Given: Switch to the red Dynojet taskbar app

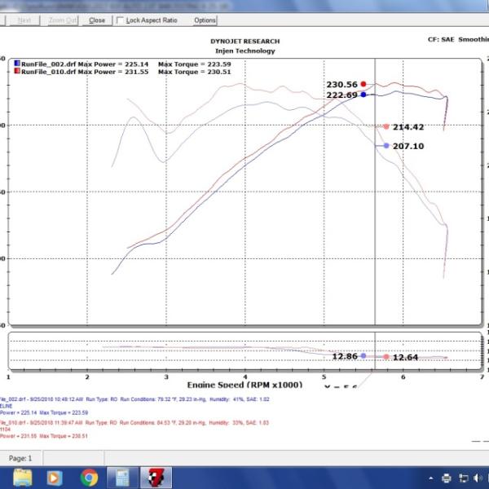Looking at the screenshot, I should click(154, 477).
